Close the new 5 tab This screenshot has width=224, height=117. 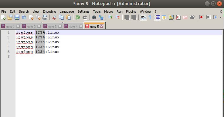pos(102,26)
